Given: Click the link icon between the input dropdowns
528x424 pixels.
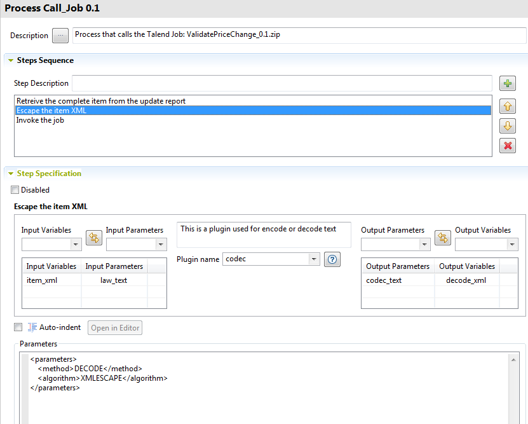Looking at the screenshot, I should point(93,238).
